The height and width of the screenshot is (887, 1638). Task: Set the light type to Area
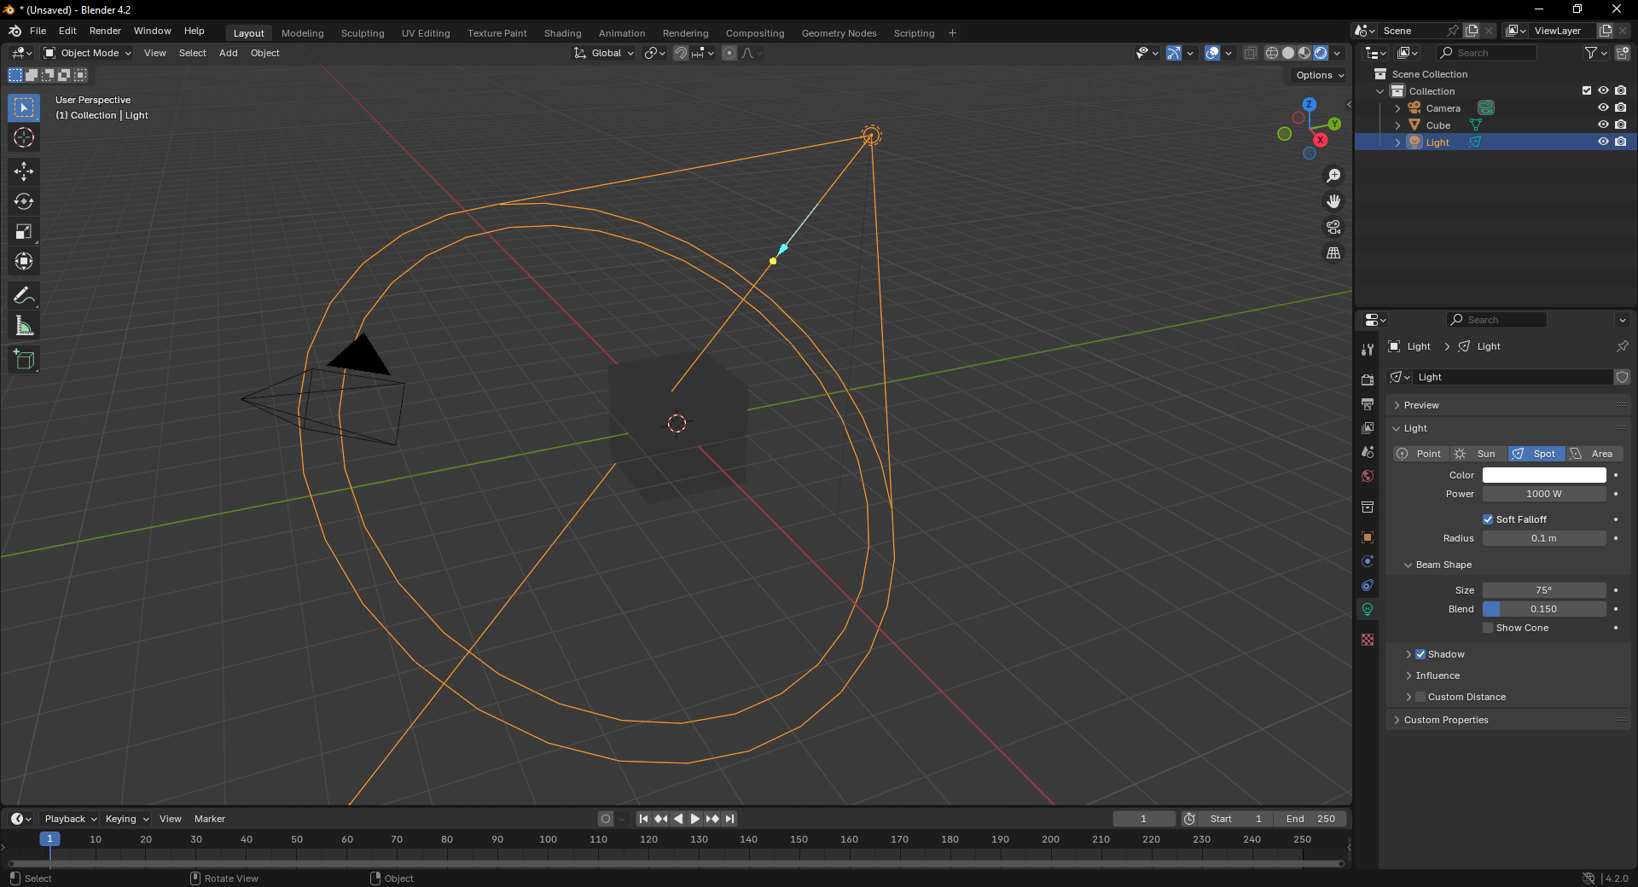(1594, 454)
